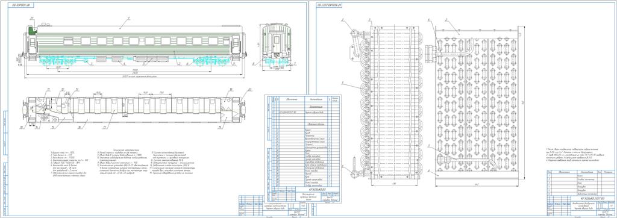Click the railway car floor plan view
Viewport: 617px width, 218px height.
134,110
